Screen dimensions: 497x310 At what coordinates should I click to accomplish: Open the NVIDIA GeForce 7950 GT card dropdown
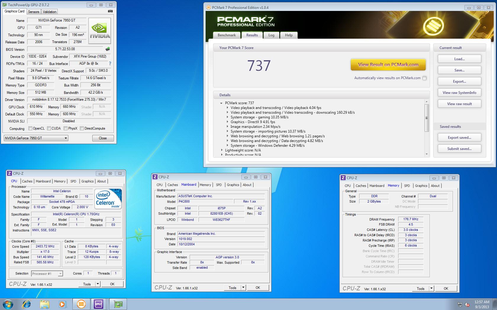pos(36,138)
